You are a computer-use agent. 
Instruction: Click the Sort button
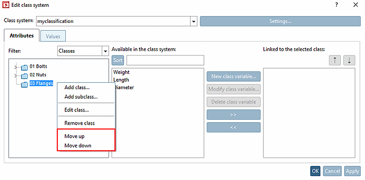coord(118,60)
